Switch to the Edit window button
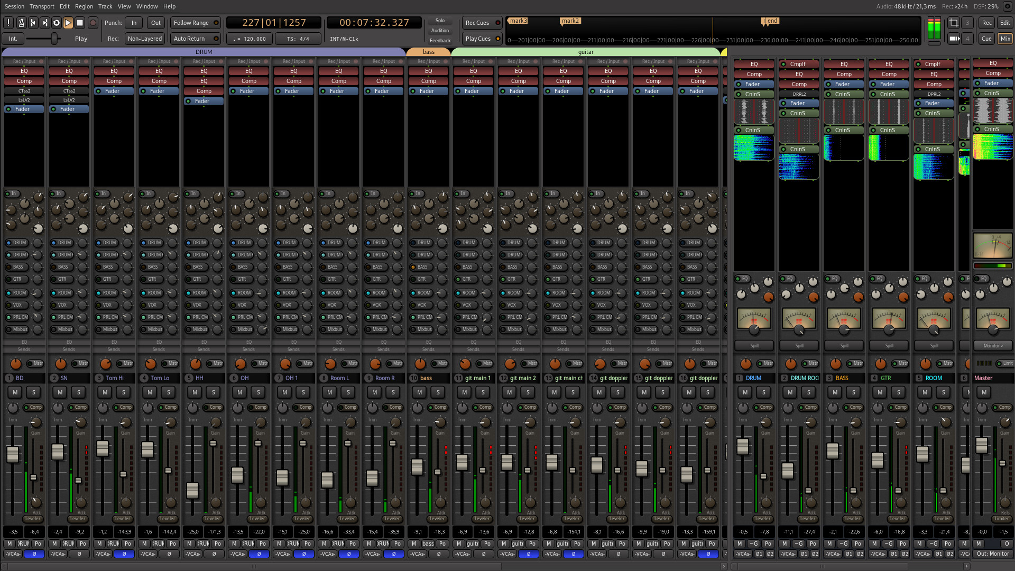The image size is (1015, 571). (1005, 23)
